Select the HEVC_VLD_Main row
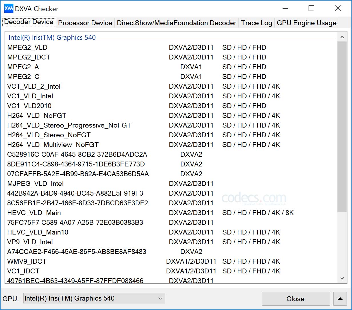 pyautogui.click(x=171, y=213)
